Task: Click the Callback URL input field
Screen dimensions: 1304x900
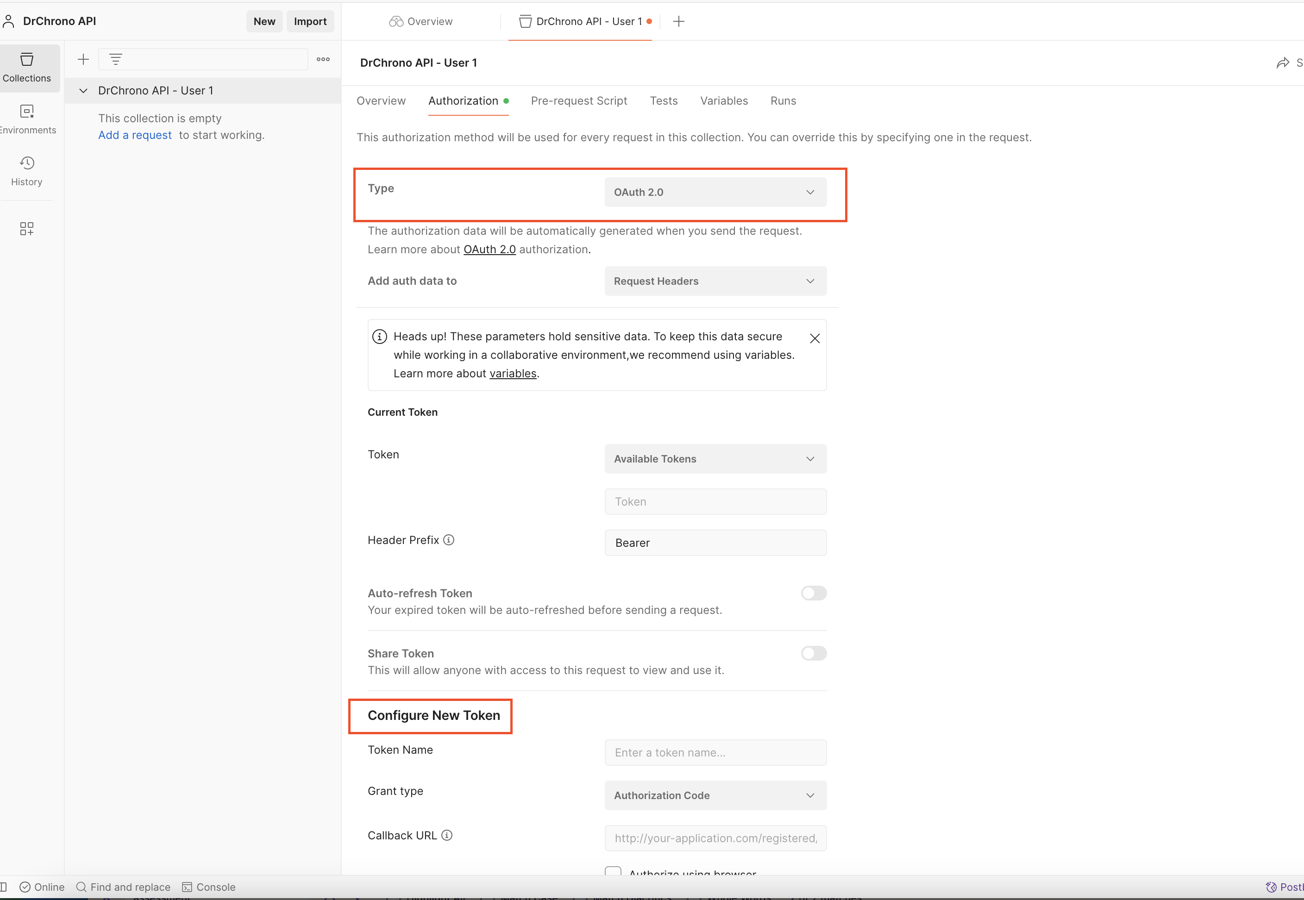Action: tap(715, 838)
